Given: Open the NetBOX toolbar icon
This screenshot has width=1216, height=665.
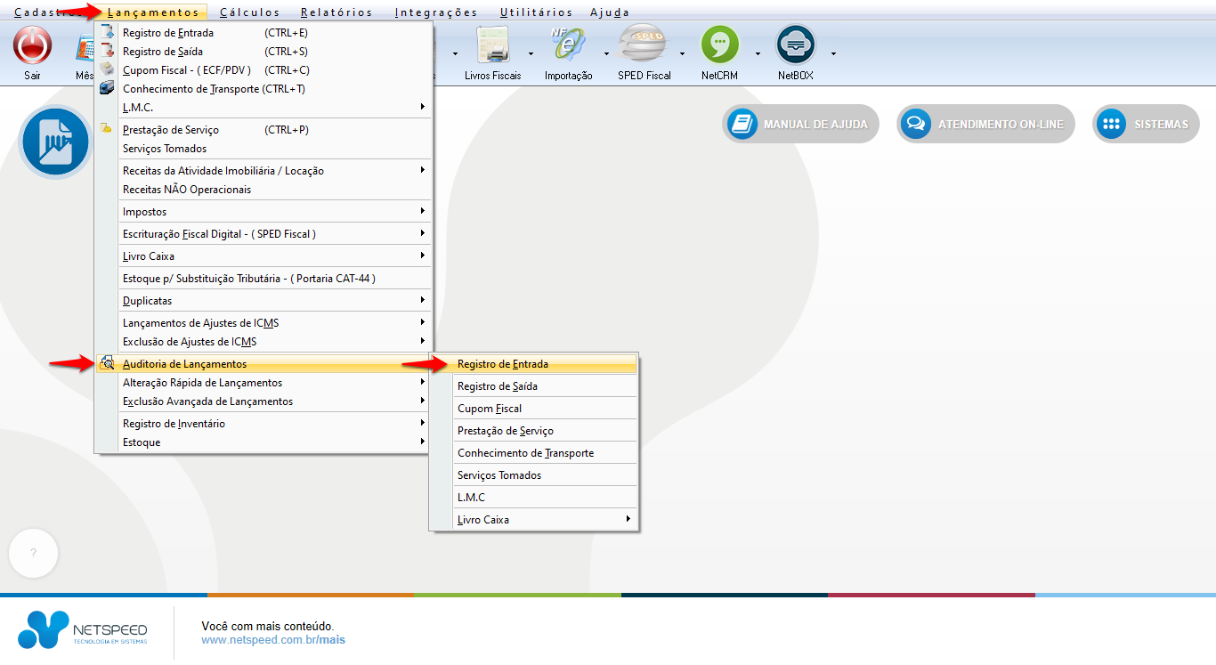Looking at the screenshot, I should (x=795, y=46).
